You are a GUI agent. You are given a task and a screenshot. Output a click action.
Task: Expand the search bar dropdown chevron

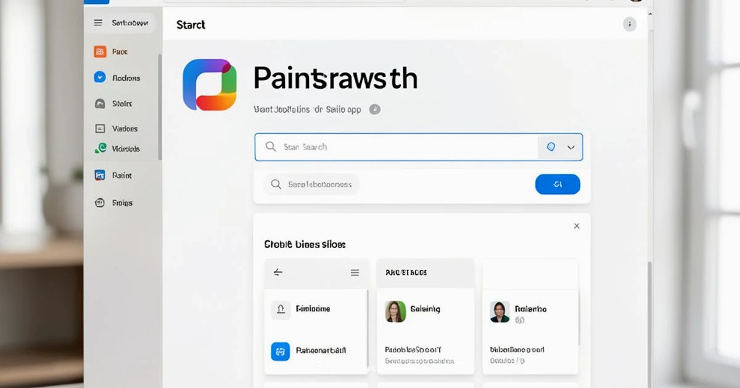point(570,147)
